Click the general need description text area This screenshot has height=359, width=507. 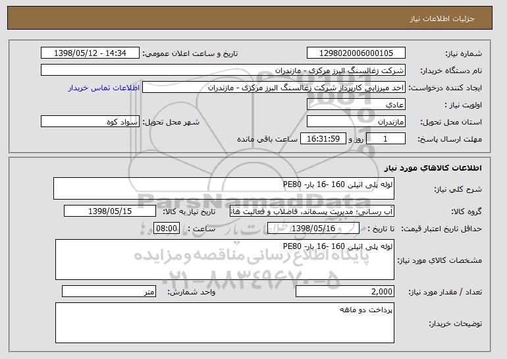click(224, 188)
